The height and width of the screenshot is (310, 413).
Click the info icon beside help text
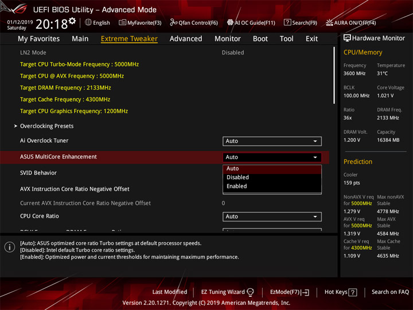pos(10,247)
